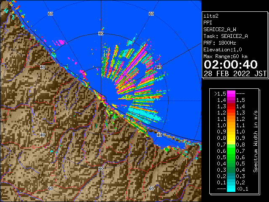This screenshot has width=269, height=202.
Task: Select the 'Task: SEAICE2_A' line
Action: [226, 36]
